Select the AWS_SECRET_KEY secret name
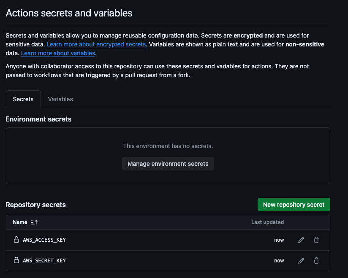Image resolution: width=348 pixels, height=278 pixels. [x=44, y=260]
